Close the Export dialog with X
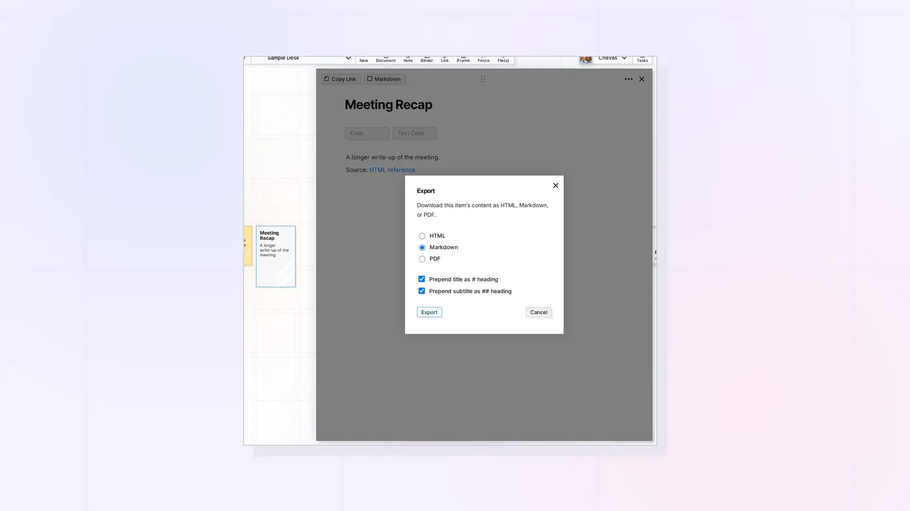The height and width of the screenshot is (511, 910). [x=555, y=185]
